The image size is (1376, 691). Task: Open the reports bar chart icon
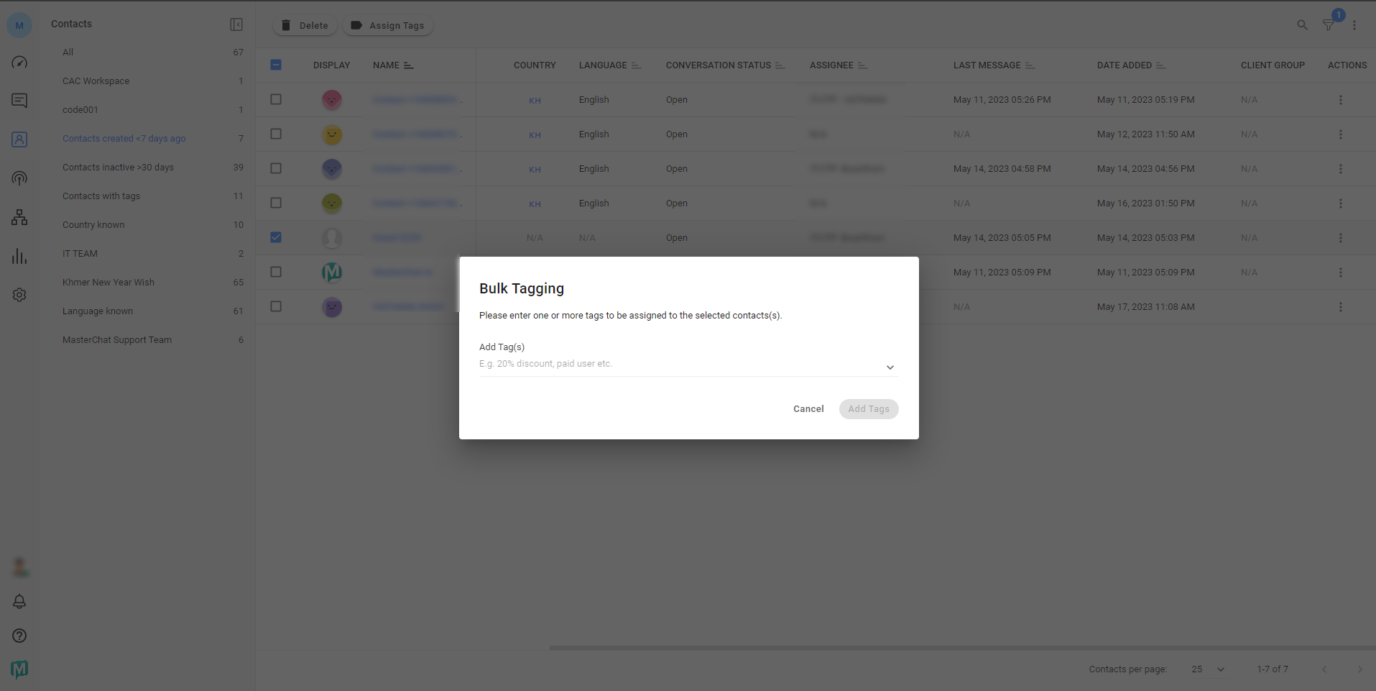click(x=19, y=256)
